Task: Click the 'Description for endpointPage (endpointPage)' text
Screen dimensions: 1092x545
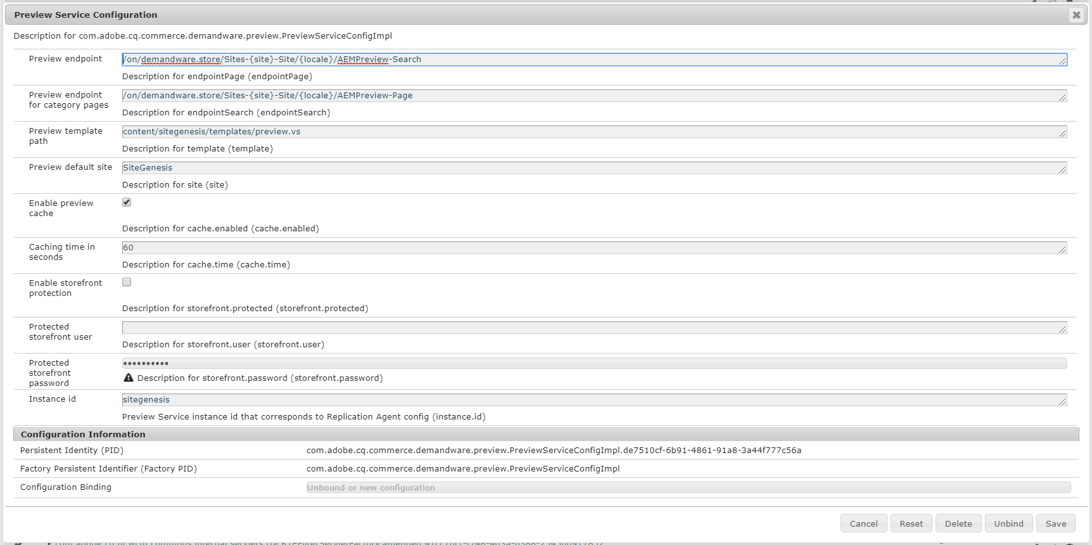Action: click(x=217, y=77)
